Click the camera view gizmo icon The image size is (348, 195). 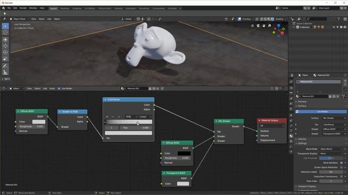tap(258, 26)
